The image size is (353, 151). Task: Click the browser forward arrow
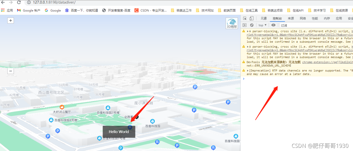click(x=11, y=2)
